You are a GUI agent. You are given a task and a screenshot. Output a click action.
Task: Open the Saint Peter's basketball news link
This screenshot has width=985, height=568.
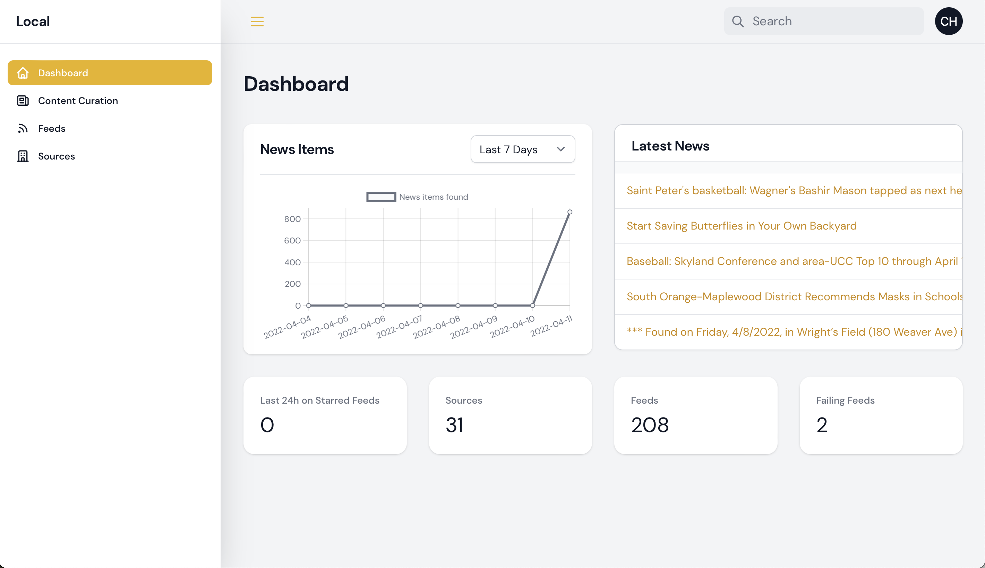[794, 190]
